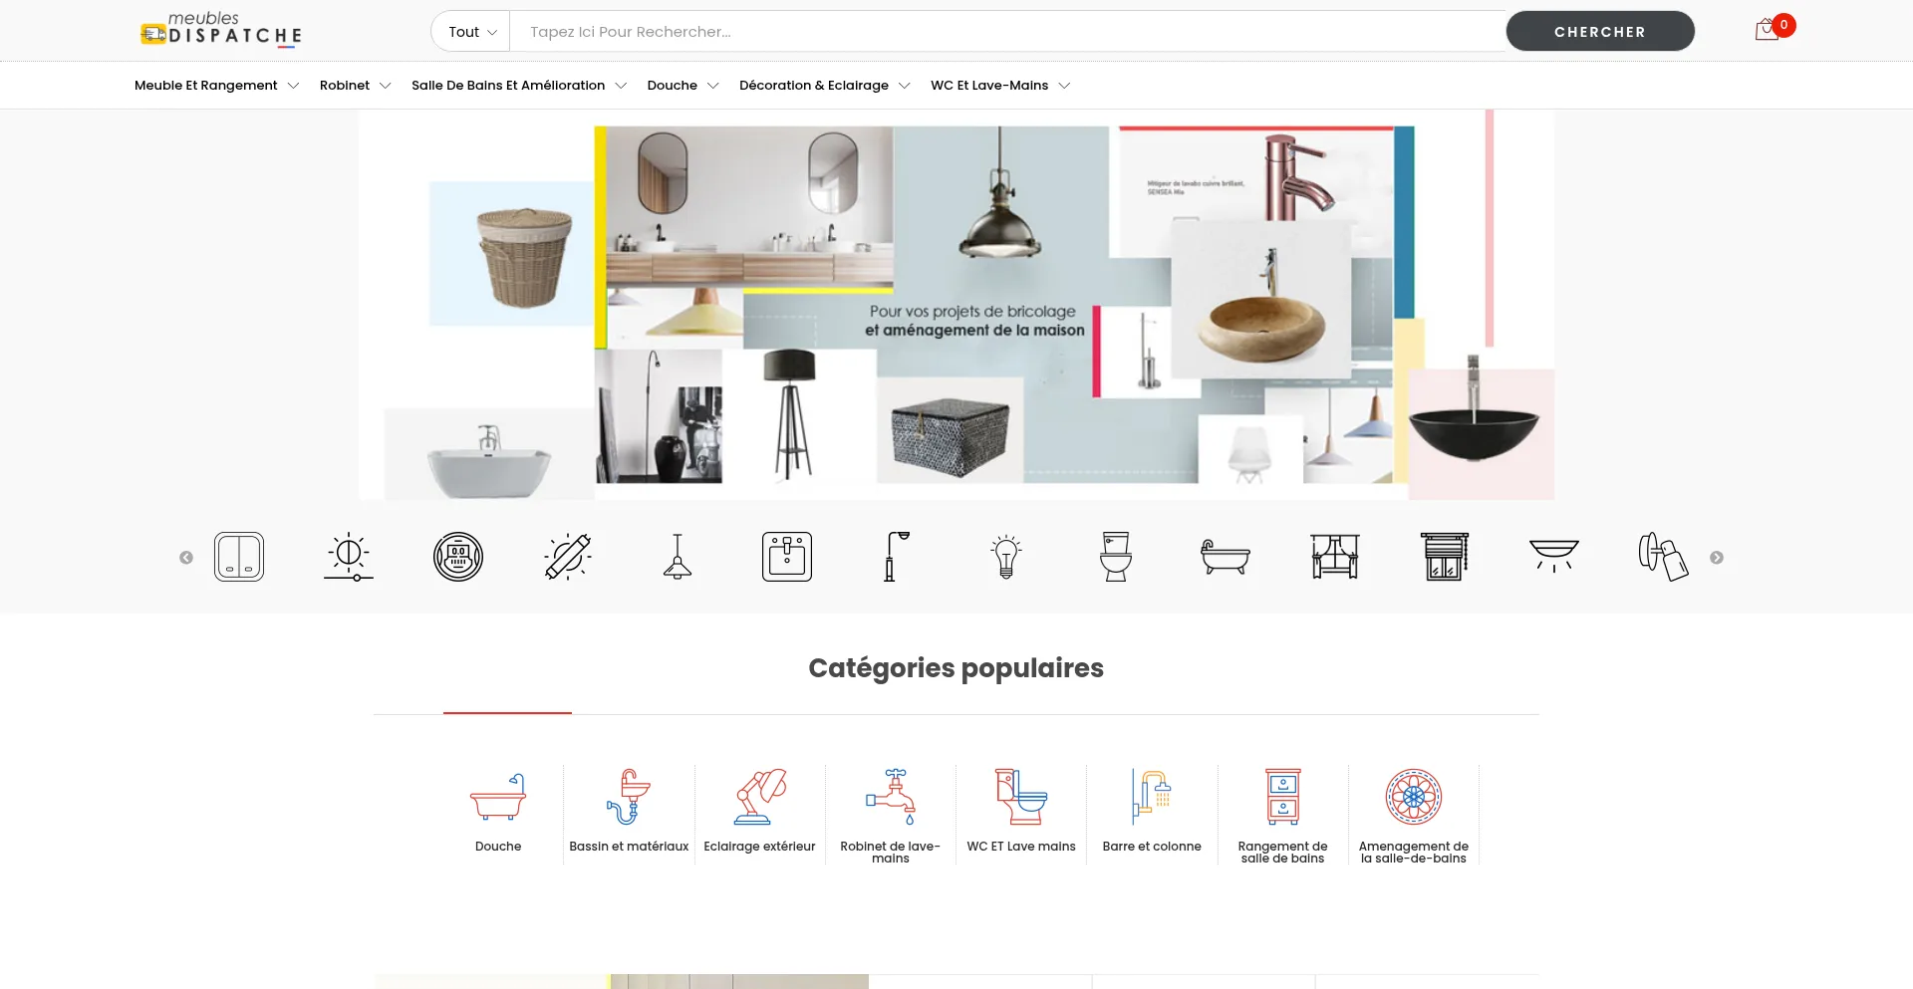
Task: Click the light bulb carousel icon
Action: [x=1006, y=557]
